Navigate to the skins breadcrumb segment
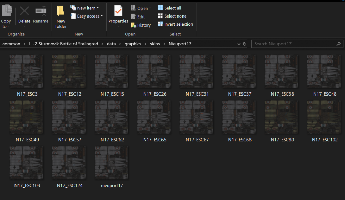Screen dimensions: 345x200 tap(155, 44)
